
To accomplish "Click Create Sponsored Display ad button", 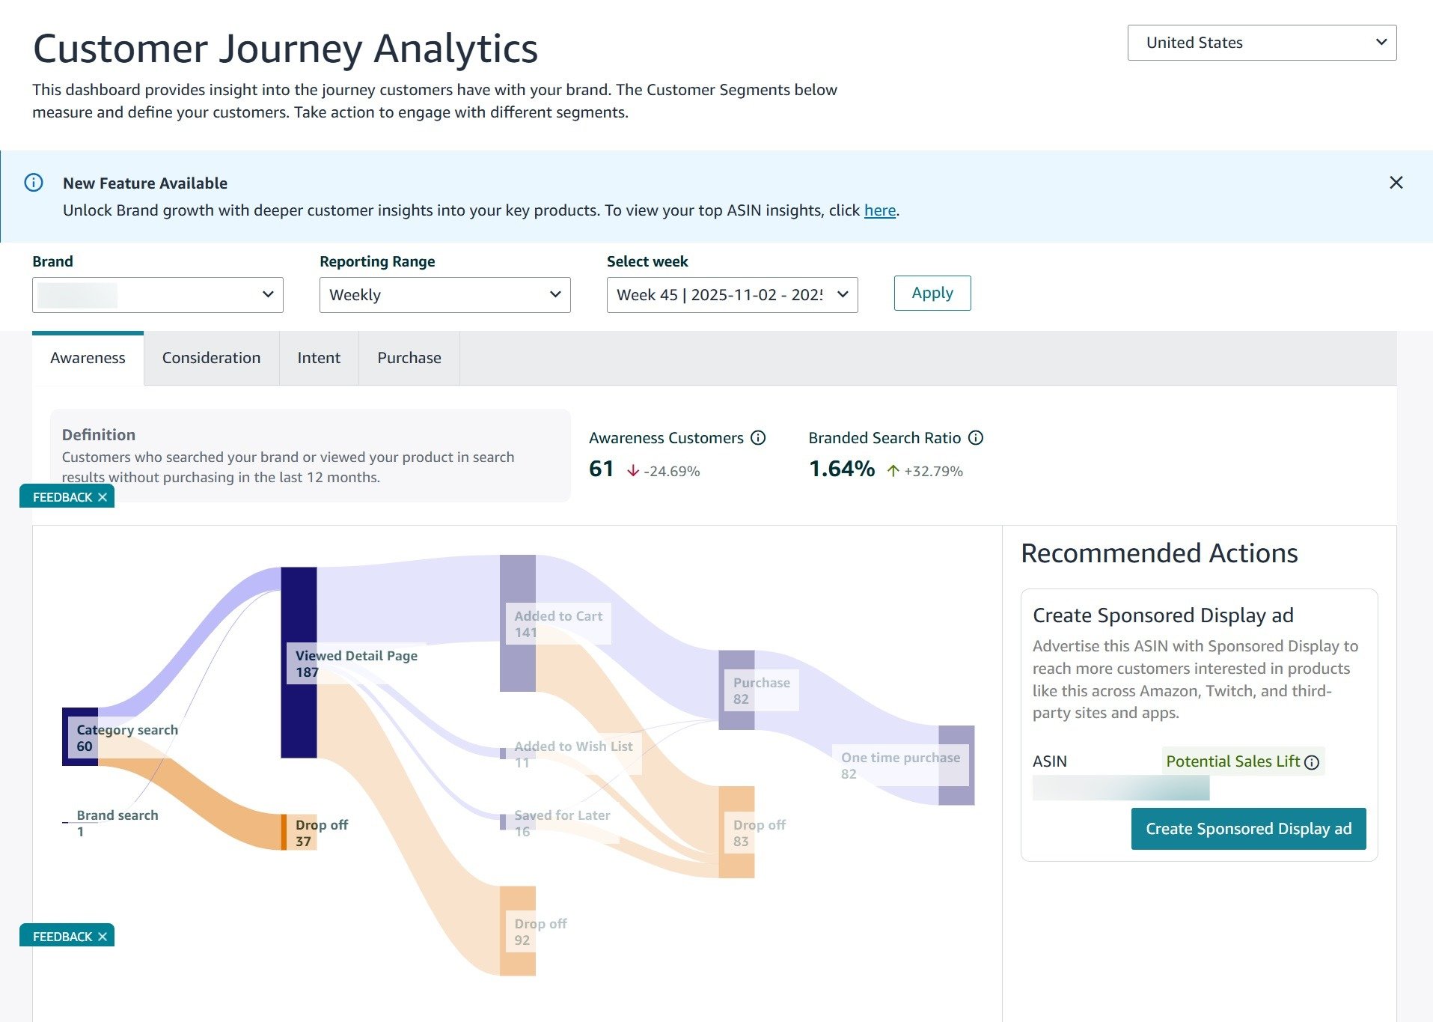I will [1248, 829].
